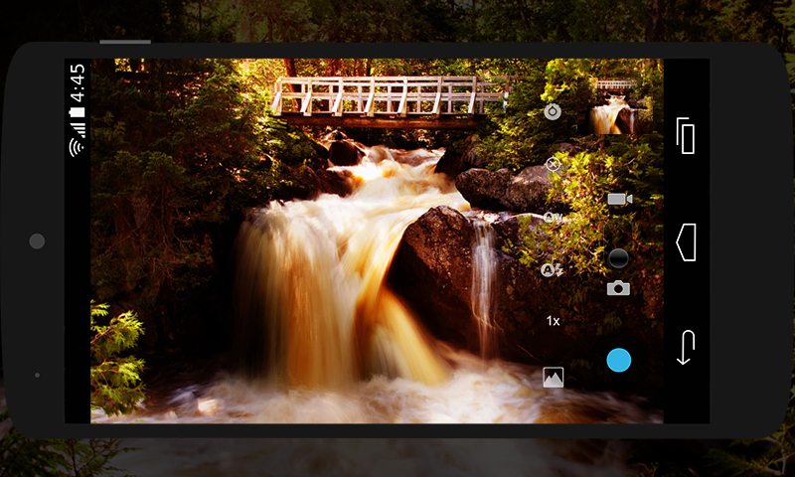
Task: Open the last captured photo thumbnail
Action: 619,106
